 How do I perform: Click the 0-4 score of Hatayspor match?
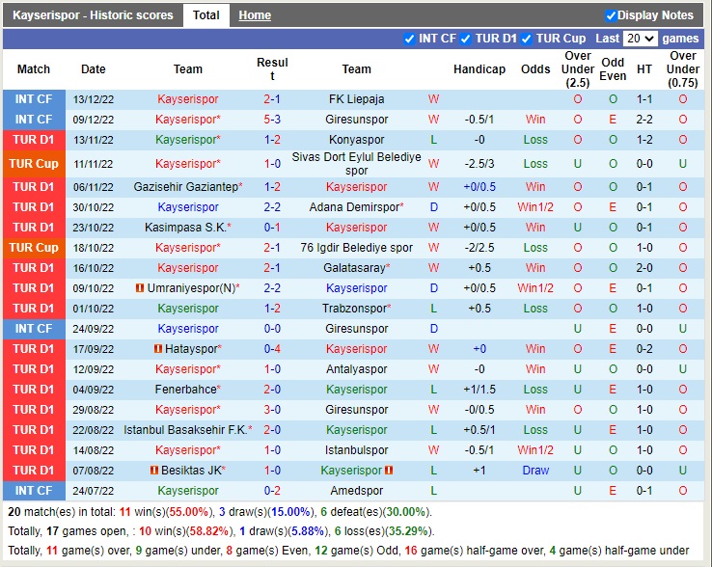pyautogui.click(x=272, y=349)
